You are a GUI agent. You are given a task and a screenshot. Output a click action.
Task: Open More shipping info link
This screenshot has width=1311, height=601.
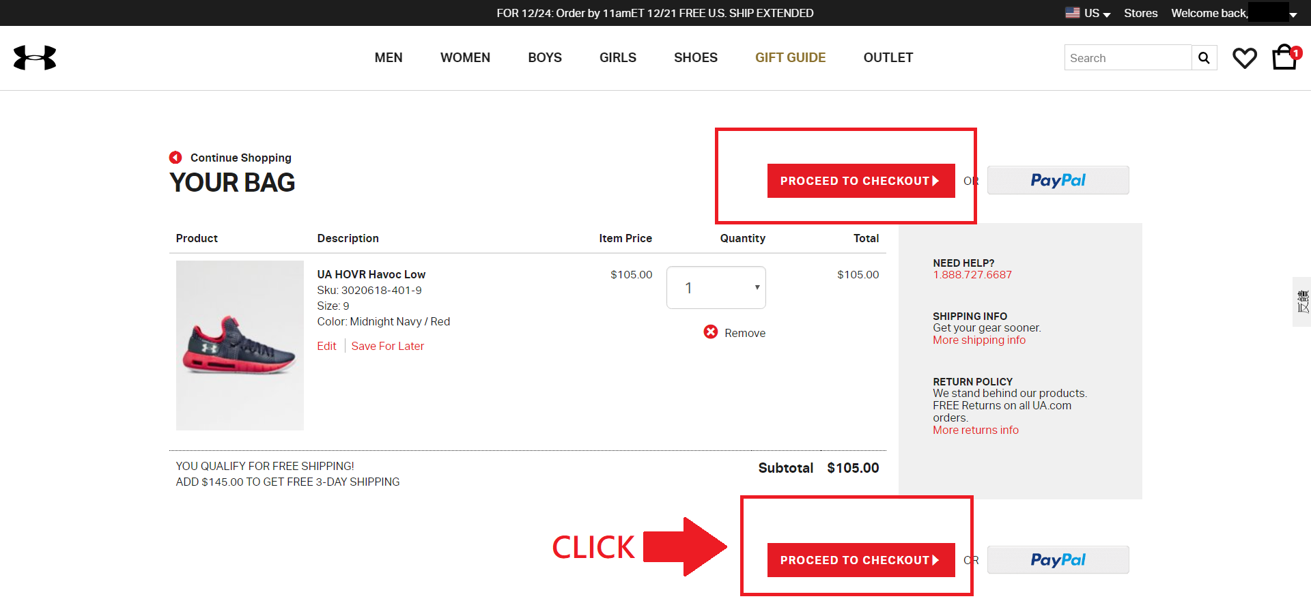(x=978, y=340)
